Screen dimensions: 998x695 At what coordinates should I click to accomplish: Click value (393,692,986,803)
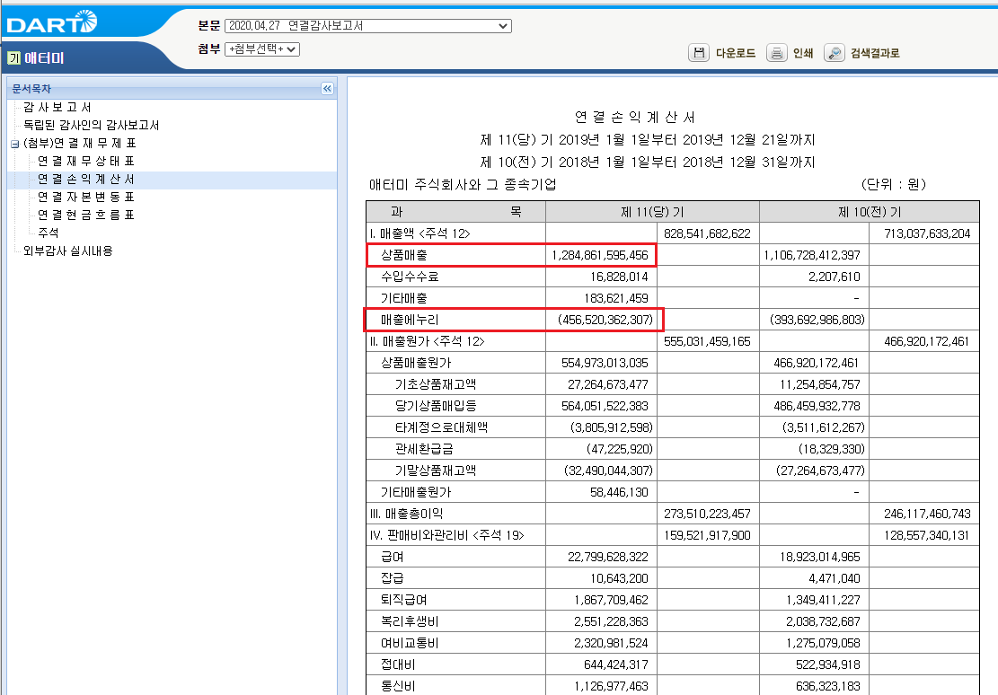(817, 320)
